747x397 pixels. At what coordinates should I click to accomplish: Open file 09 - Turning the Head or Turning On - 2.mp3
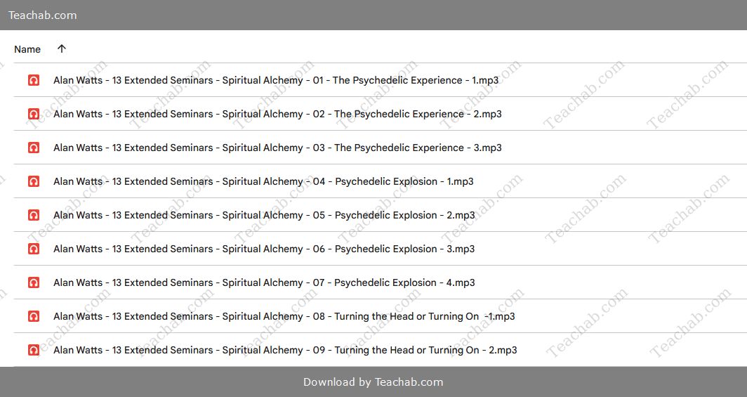[x=285, y=351]
